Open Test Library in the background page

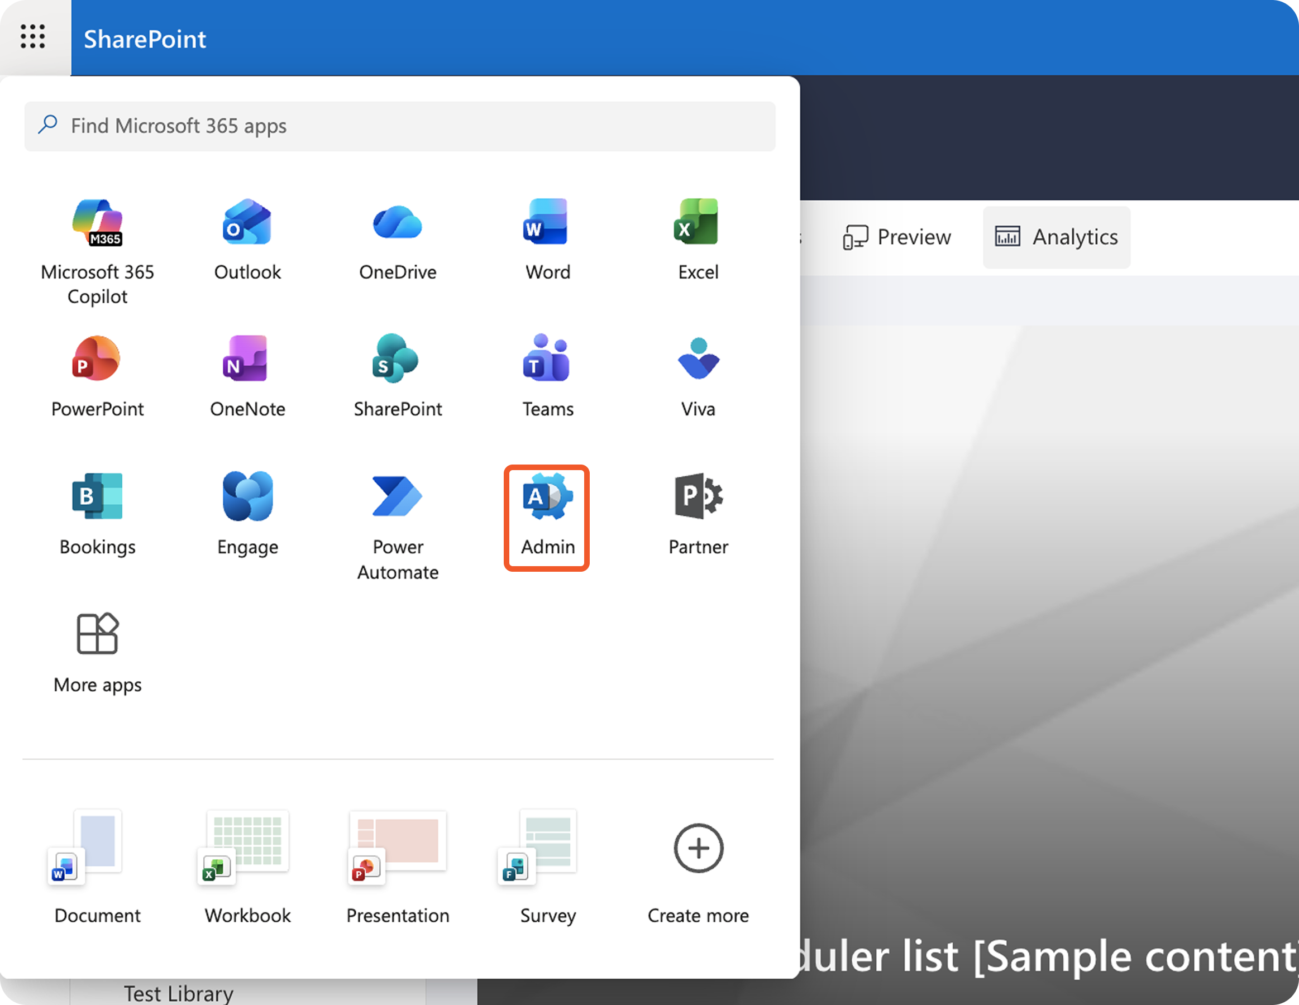[179, 993]
